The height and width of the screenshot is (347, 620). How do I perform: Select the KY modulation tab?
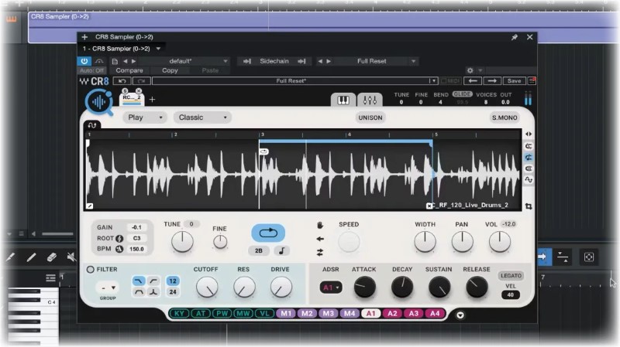tap(179, 314)
